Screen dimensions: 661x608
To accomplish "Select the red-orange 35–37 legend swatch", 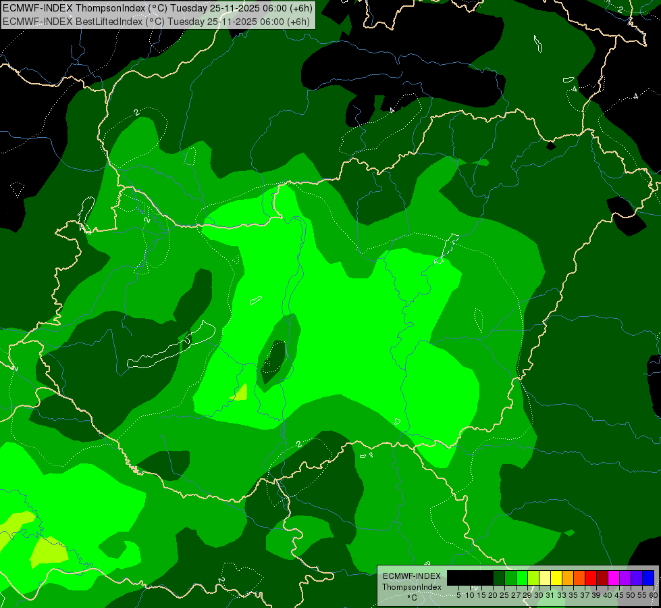I will 579,578.
